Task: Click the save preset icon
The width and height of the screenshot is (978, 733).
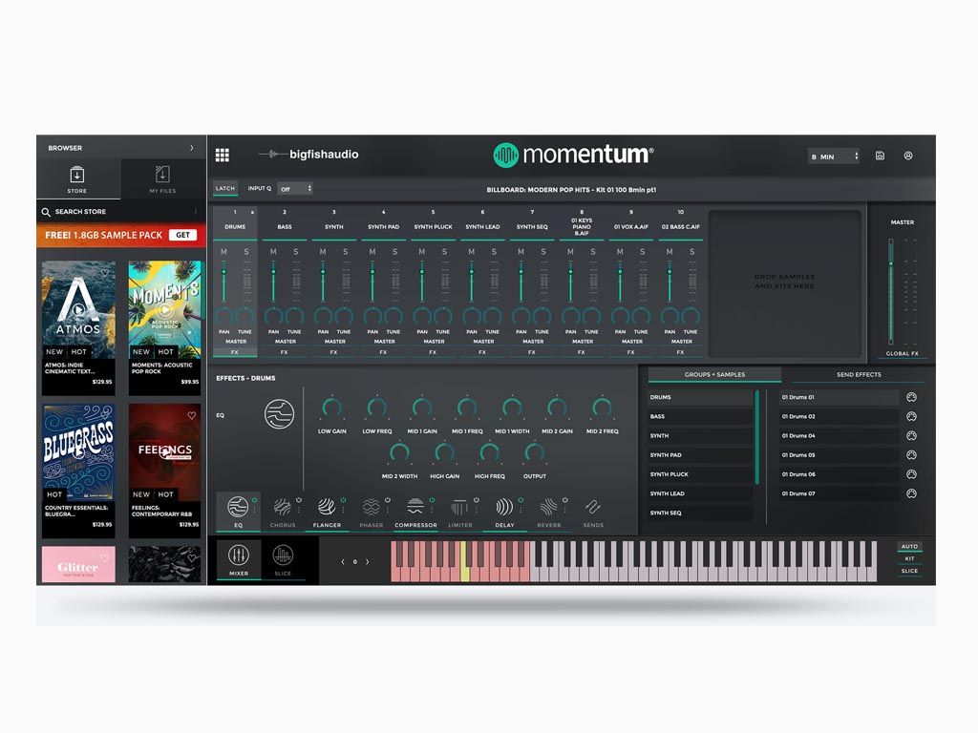Action: (880, 156)
